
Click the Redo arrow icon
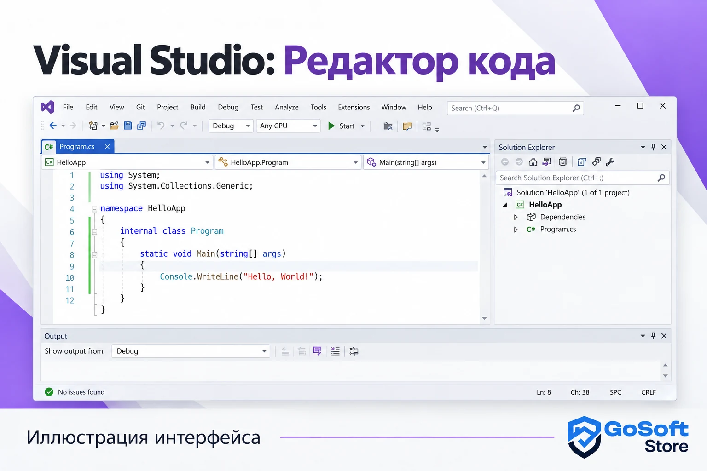click(184, 126)
